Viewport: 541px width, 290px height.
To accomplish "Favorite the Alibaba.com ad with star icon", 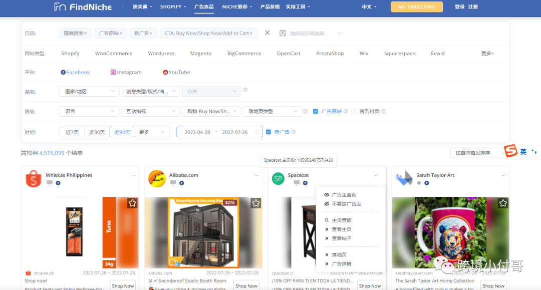I will (255, 203).
